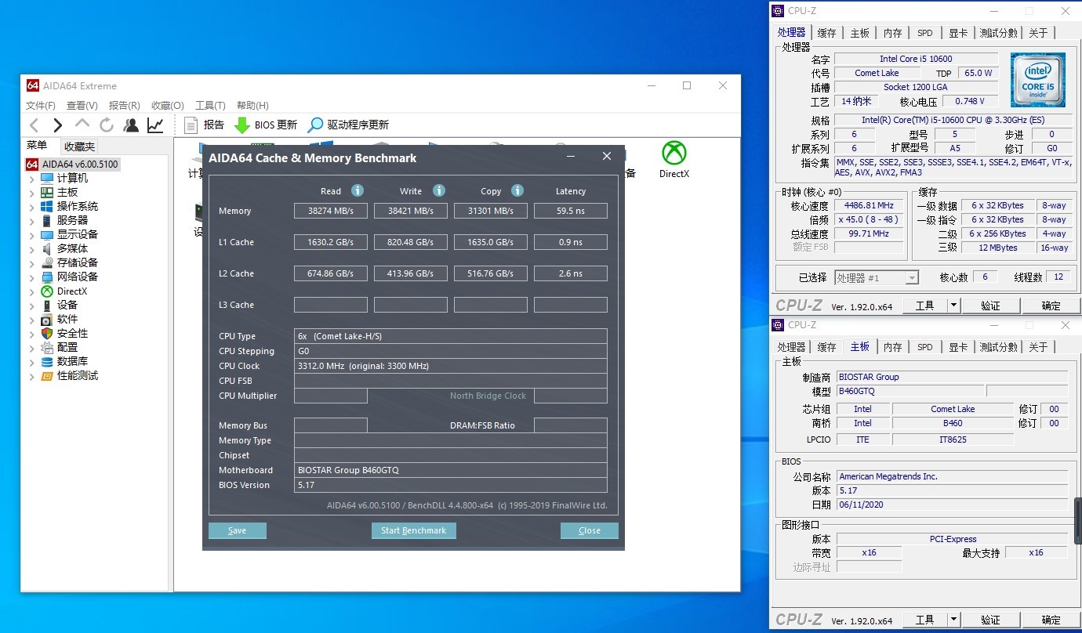Select 服务器 in the AIDA64 tree
The image size is (1082, 633).
(x=72, y=220)
